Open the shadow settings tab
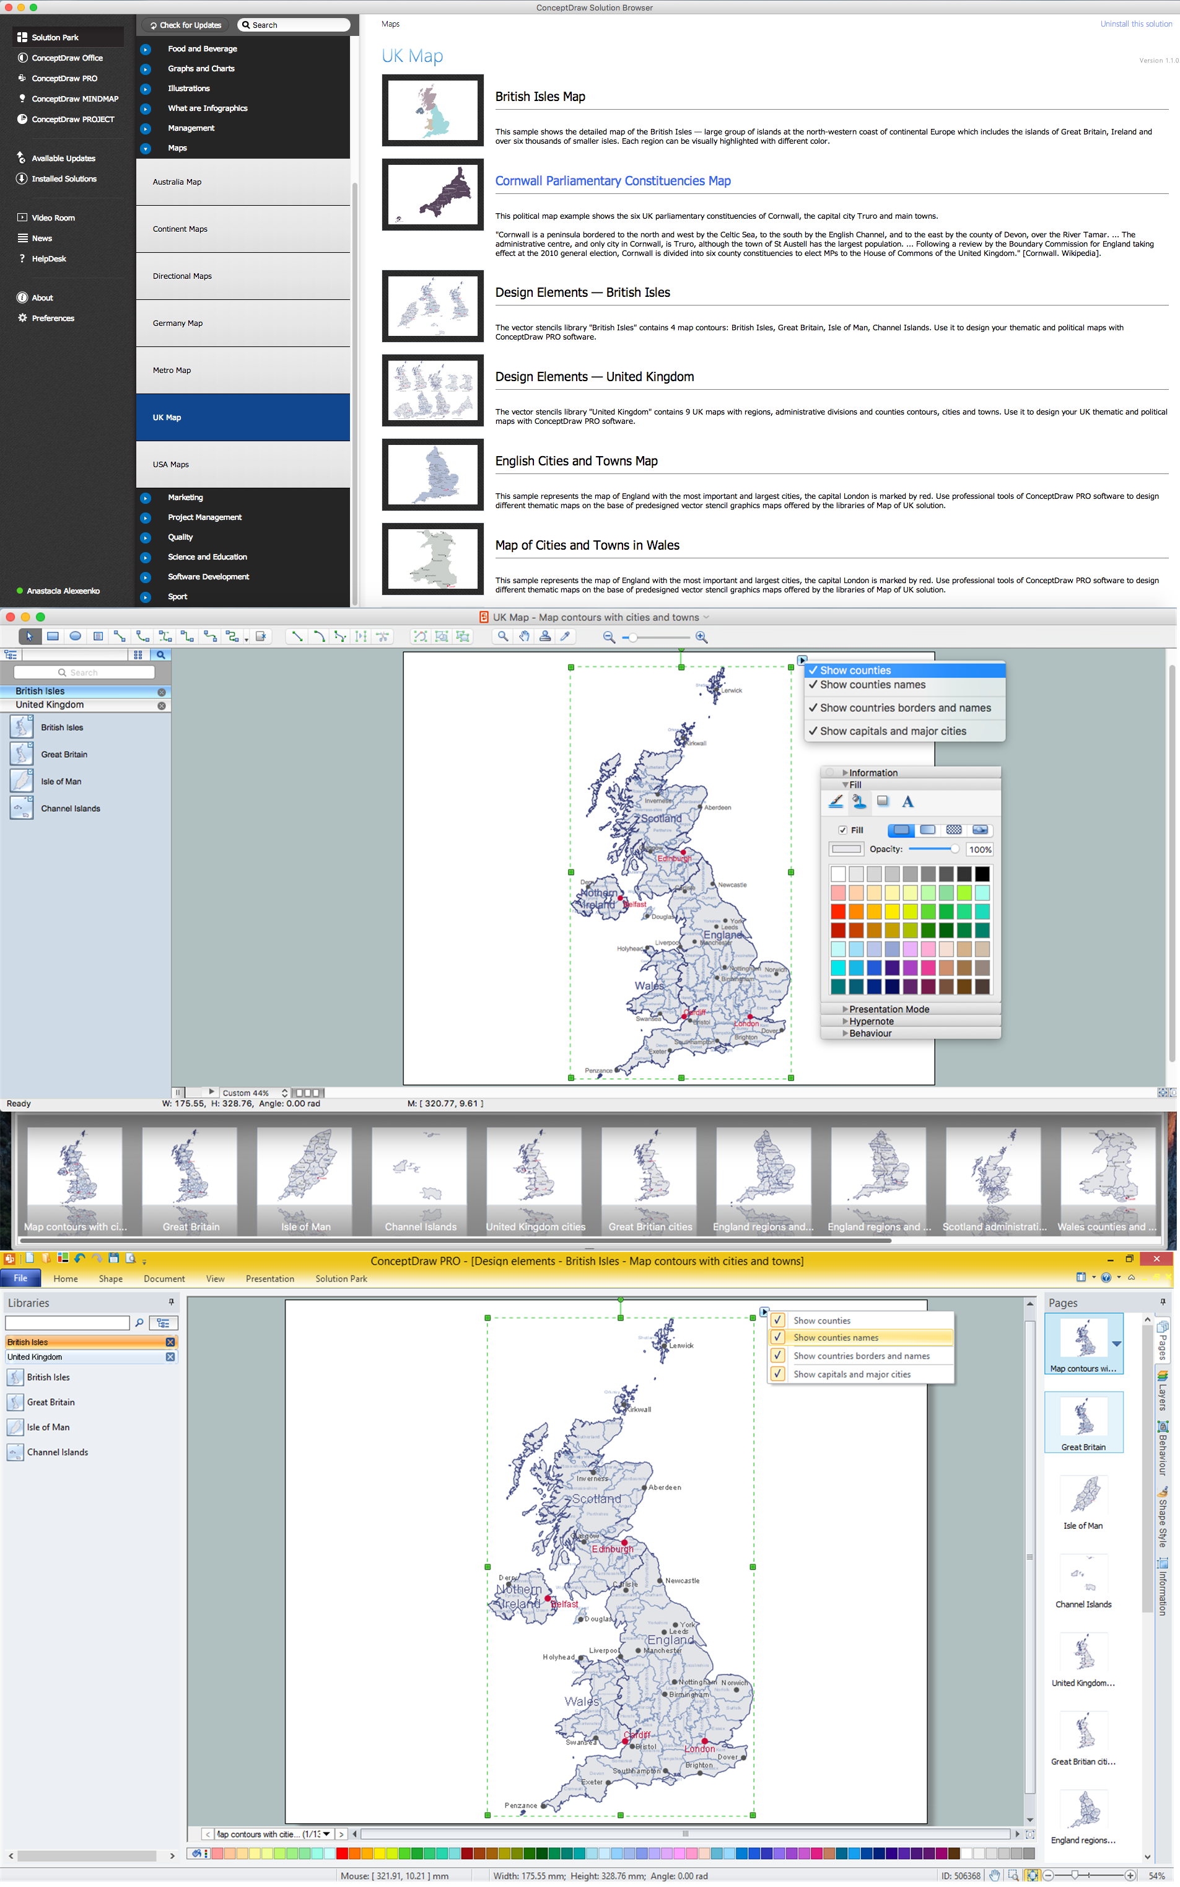Image resolution: width=1180 pixels, height=1887 pixels. (883, 802)
